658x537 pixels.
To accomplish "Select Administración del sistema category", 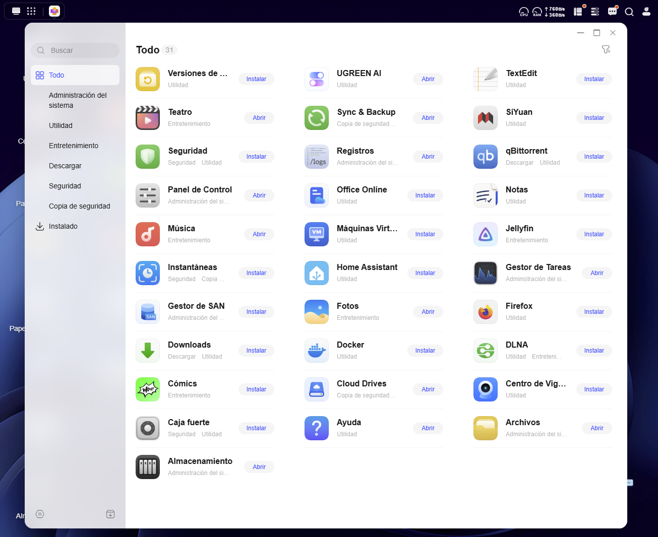I will pos(75,100).
